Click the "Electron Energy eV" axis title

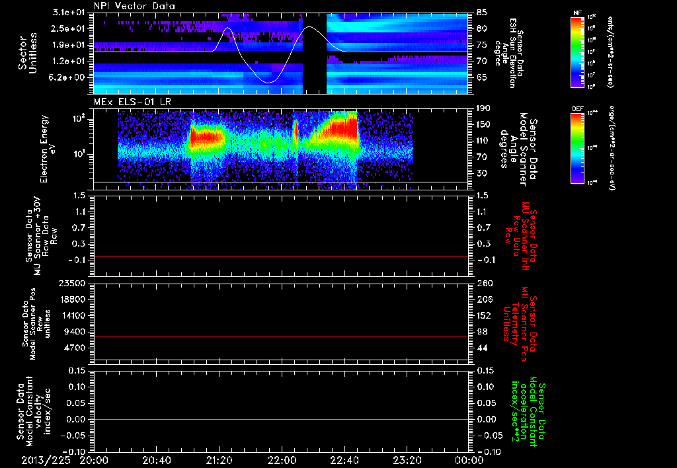(x=47, y=149)
